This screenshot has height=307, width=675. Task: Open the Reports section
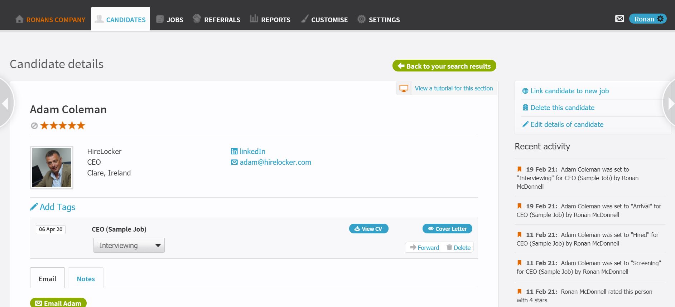point(270,19)
